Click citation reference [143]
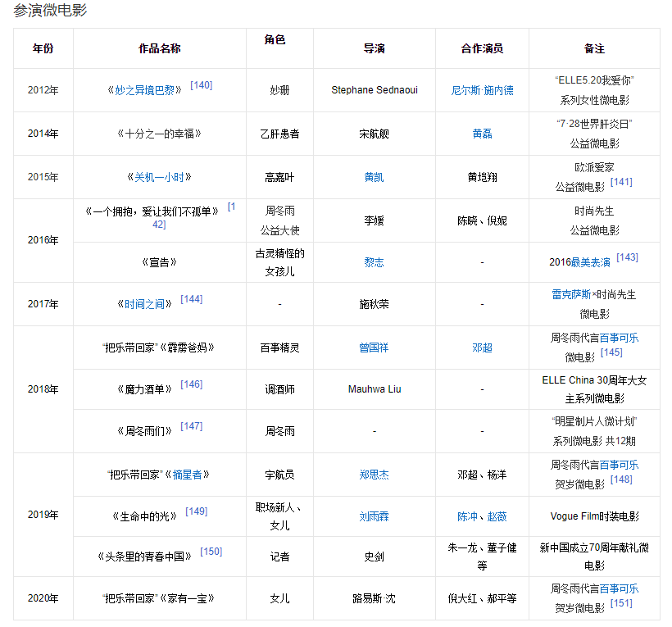The width and height of the screenshot is (672, 627). coord(627,257)
